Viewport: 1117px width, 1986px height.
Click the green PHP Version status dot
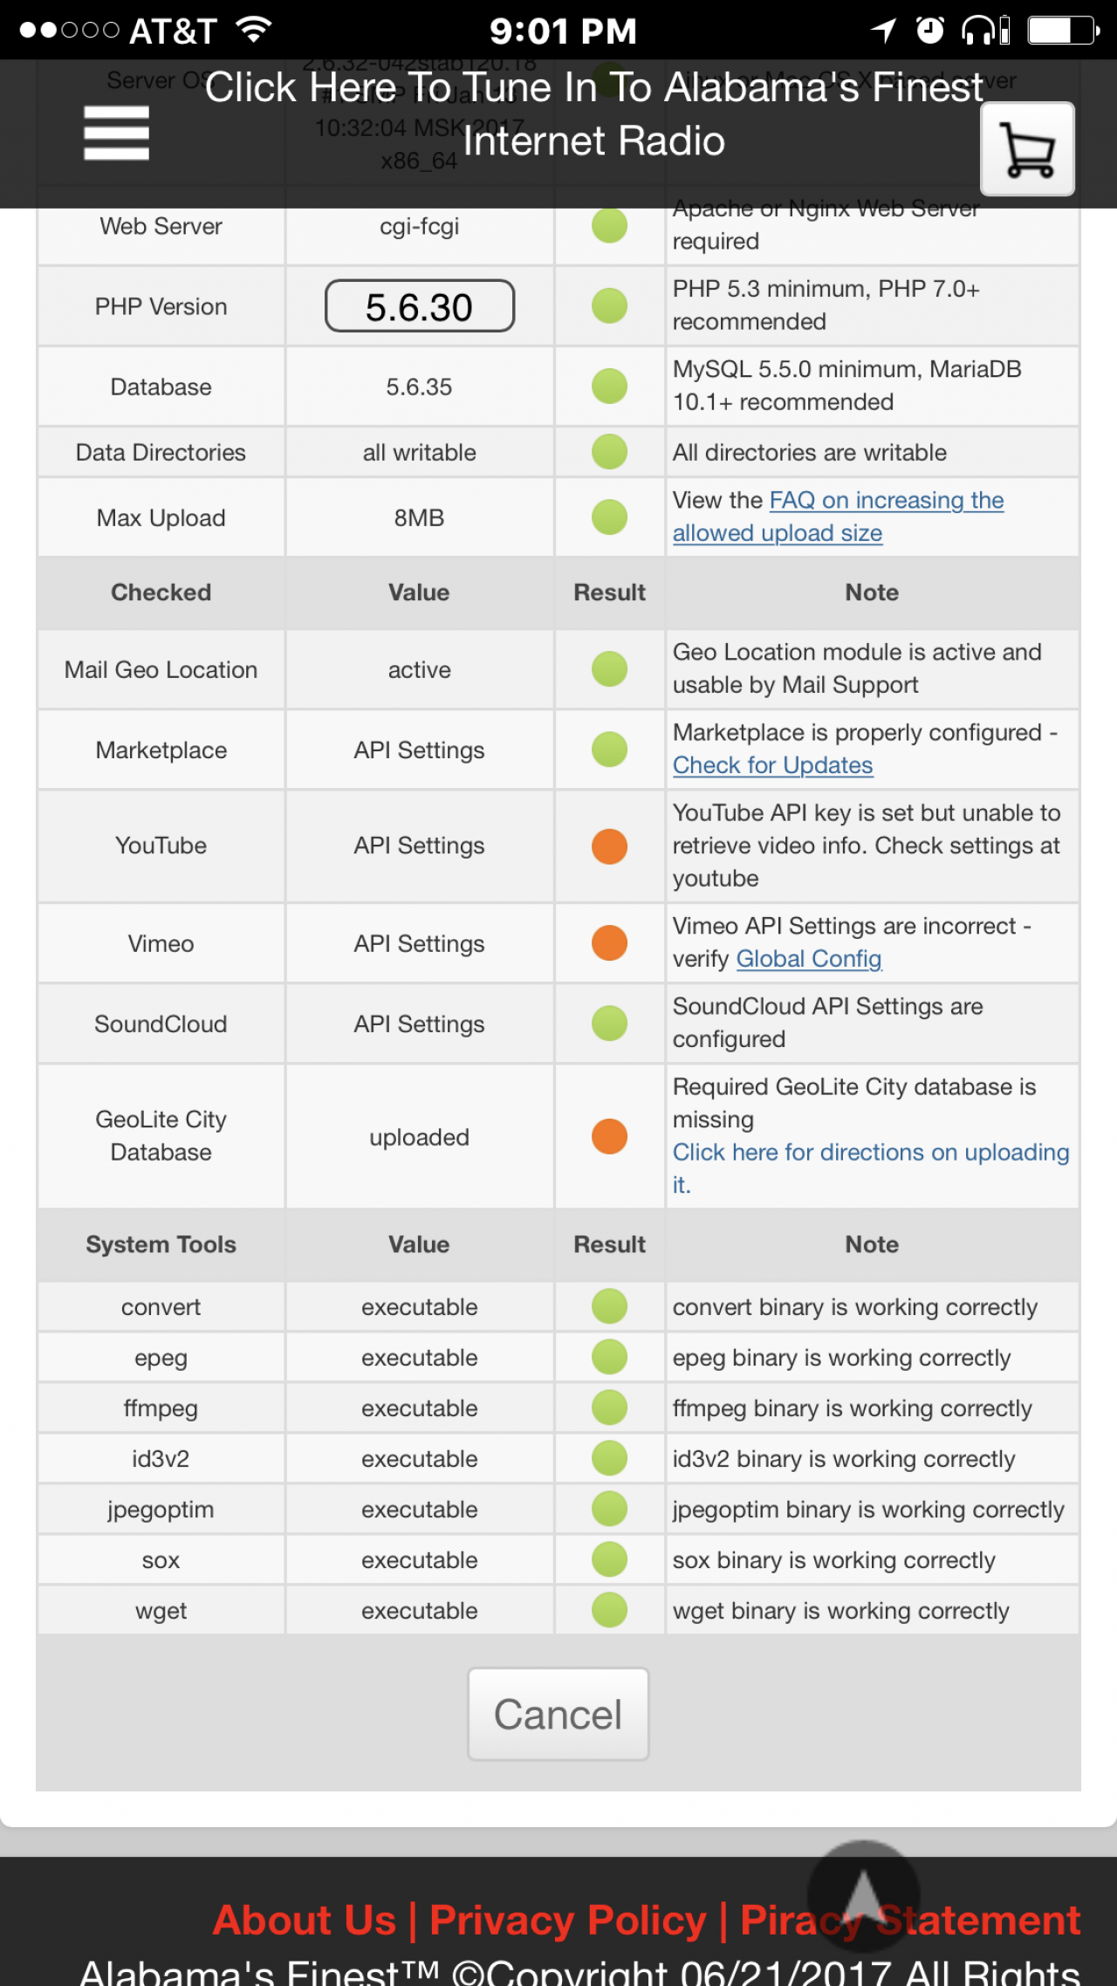(x=609, y=306)
